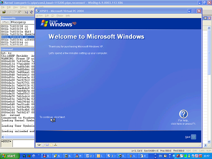Click the Offset field with @$scopeip
Image resolution: width=212 pixels, height=159 pixels.
pos(22,22)
